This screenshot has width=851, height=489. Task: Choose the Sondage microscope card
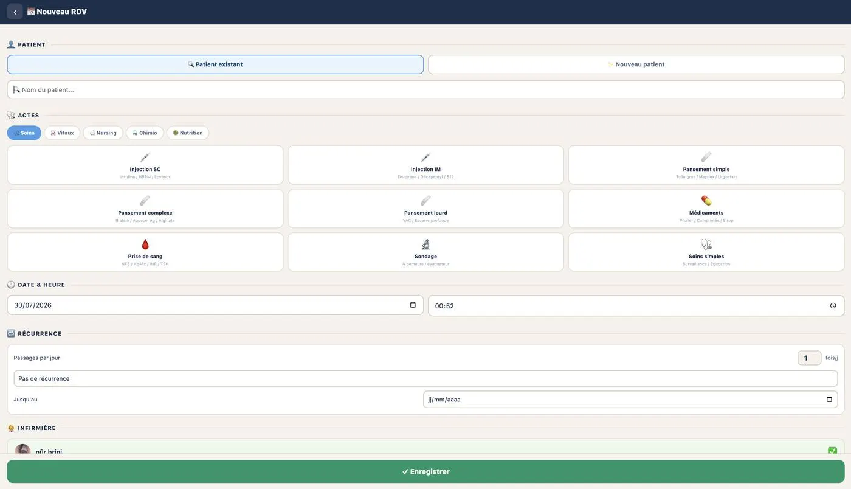(x=425, y=252)
